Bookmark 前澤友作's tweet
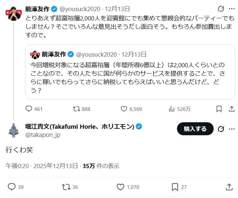The width and height of the screenshot is (238, 198). point(219,109)
